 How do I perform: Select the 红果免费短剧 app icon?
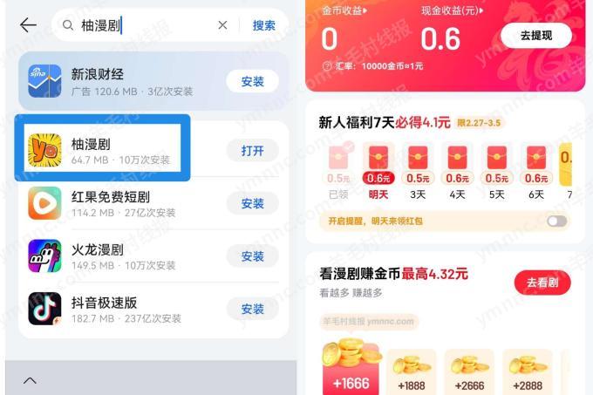(x=44, y=203)
